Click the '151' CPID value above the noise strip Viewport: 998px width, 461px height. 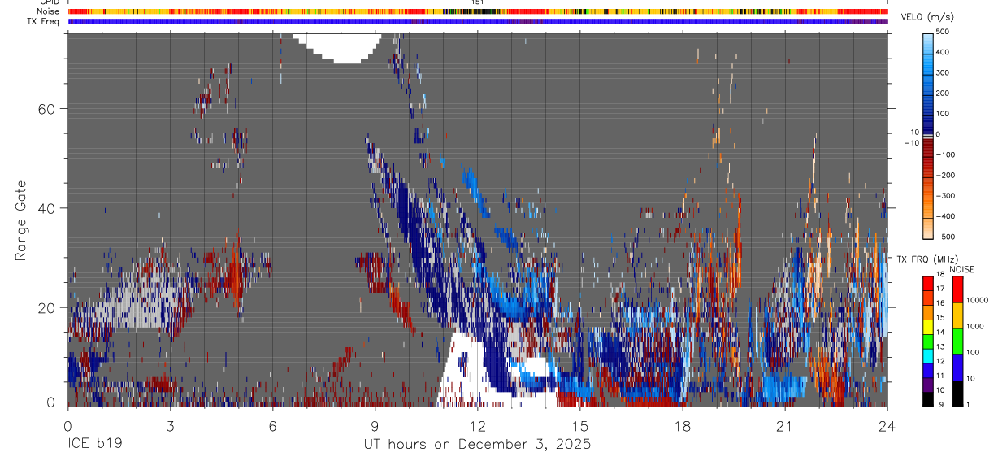478,2
